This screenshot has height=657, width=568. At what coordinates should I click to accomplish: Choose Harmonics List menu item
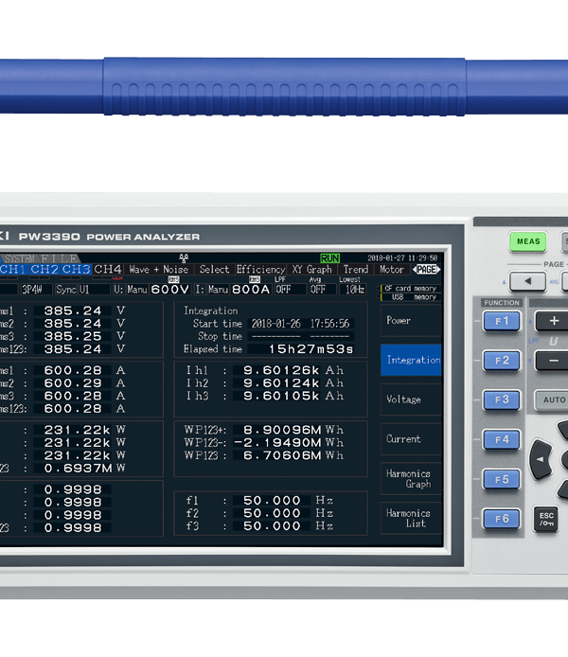click(x=411, y=518)
